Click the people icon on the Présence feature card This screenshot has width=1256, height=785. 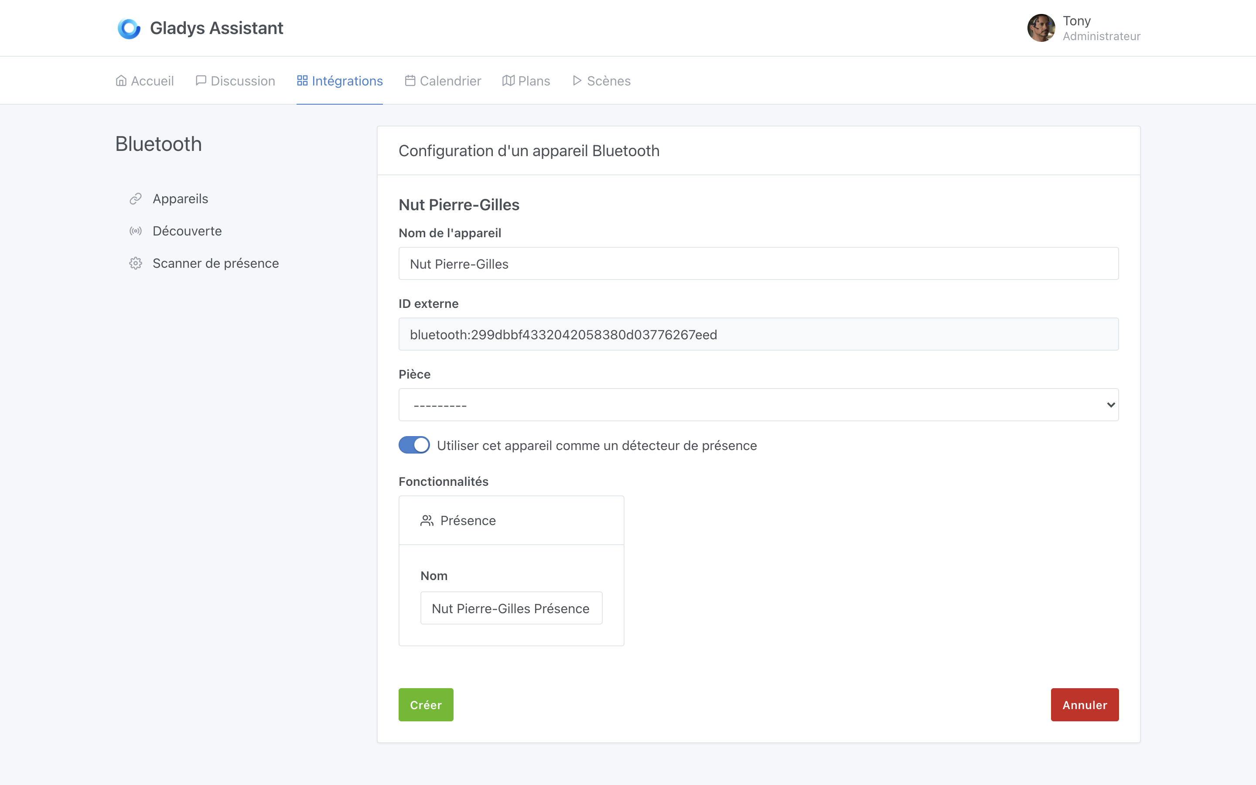point(427,520)
